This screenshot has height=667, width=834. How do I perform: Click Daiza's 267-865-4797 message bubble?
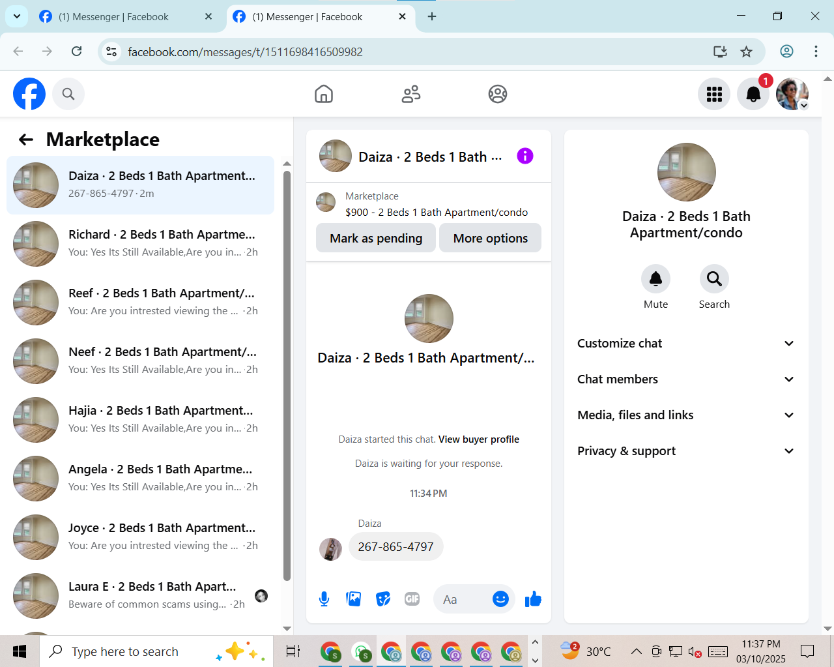pos(395,546)
